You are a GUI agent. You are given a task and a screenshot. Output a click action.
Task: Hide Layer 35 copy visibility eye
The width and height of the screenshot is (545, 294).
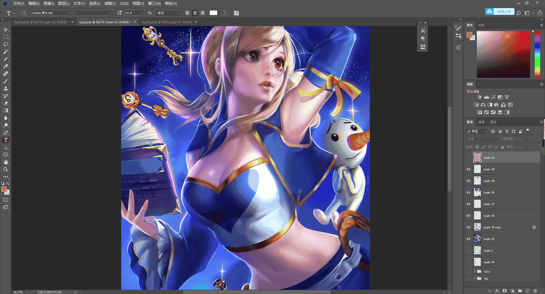468,227
